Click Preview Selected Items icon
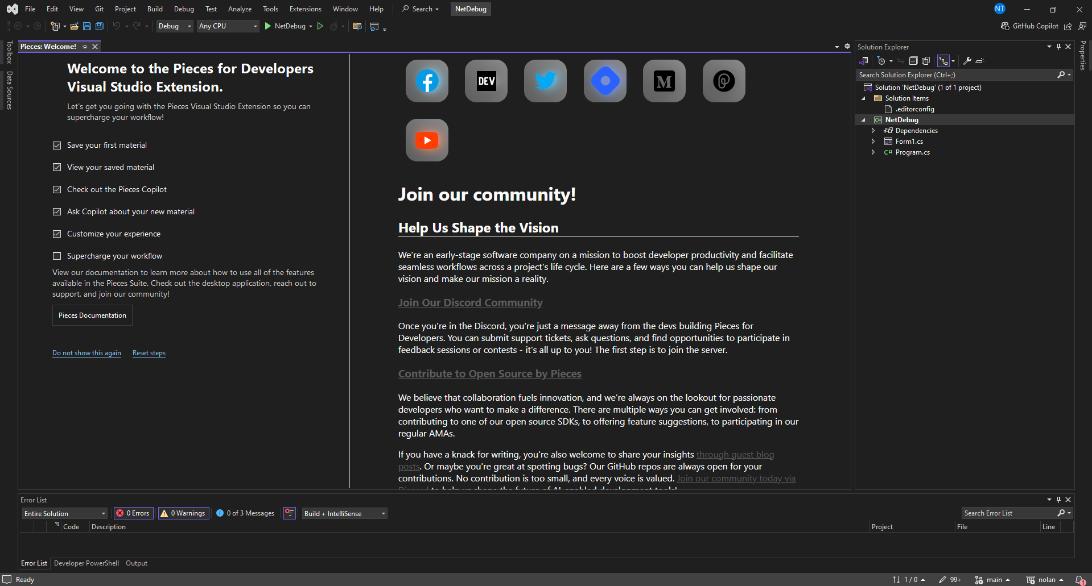This screenshot has width=1092, height=586. (980, 61)
